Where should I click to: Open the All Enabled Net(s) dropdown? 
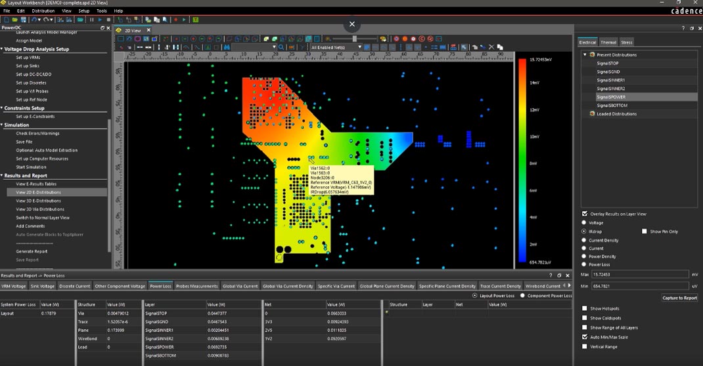click(x=359, y=47)
